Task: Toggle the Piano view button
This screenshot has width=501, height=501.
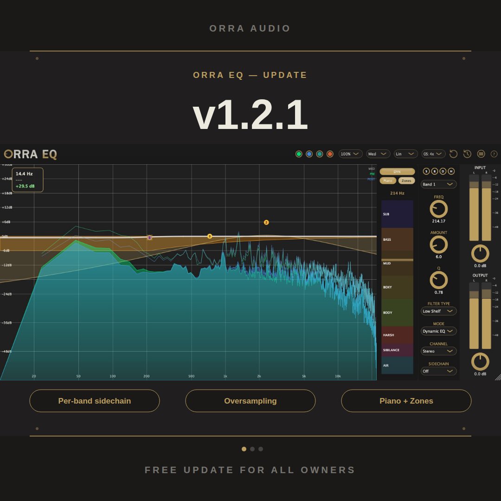Action: (x=388, y=180)
